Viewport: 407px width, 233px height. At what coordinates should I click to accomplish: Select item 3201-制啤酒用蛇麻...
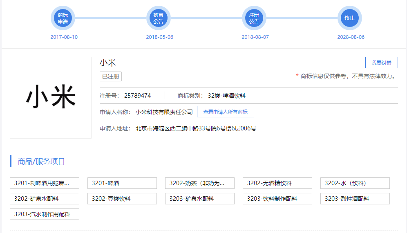click(45, 183)
